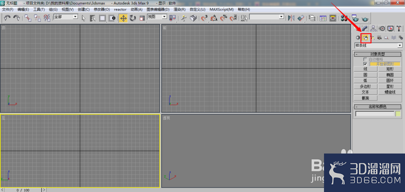Toggle the Angle Snap icon
This screenshot has height=192, width=405.
click(x=214, y=18)
